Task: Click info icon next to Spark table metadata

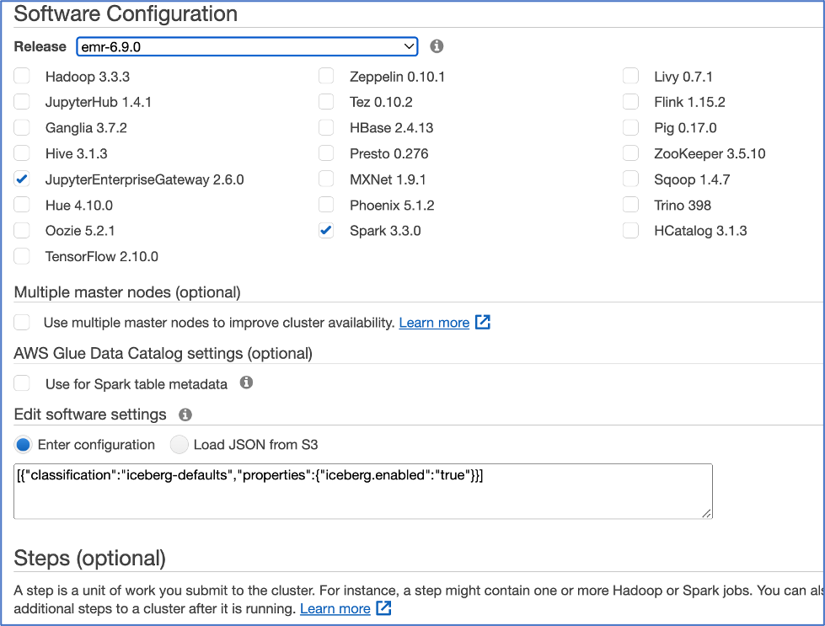Action: click(x=246, y=383)
